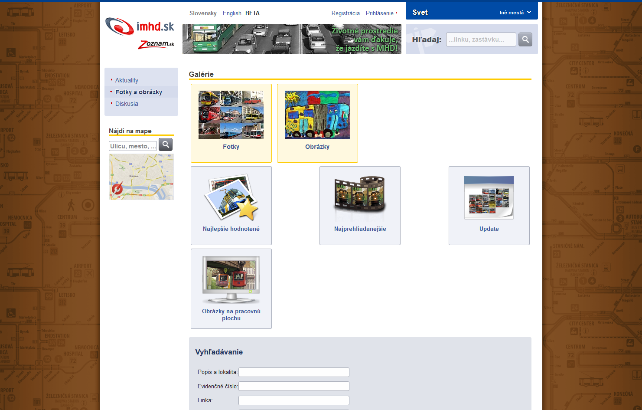Screen dimensions: 642x410
Task: Open the Update gallery icon
Action: pyautogui.click(x=489, y=197)
